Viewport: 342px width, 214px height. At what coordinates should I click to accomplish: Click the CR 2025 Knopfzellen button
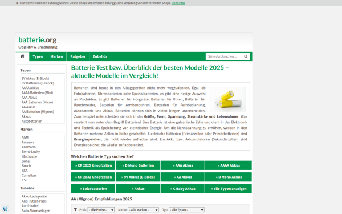(93, 165)
